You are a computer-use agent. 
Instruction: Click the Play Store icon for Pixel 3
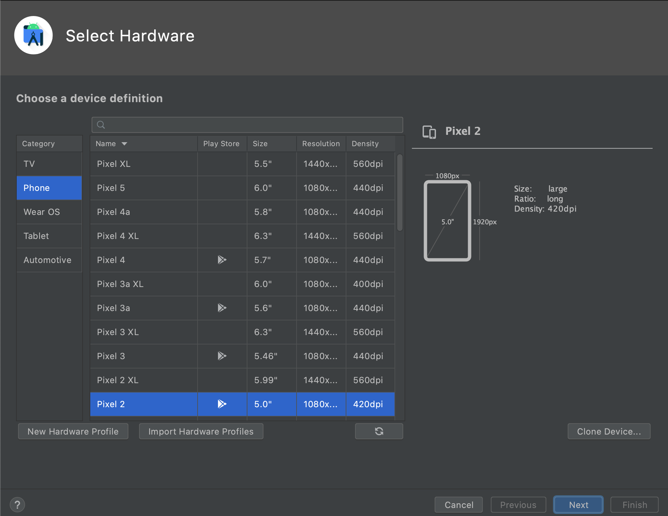coord(222,356)
